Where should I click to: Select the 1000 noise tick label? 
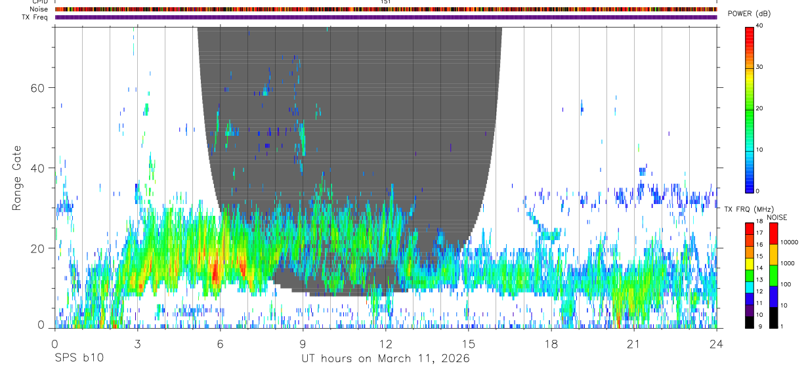(x=786, y=263)
